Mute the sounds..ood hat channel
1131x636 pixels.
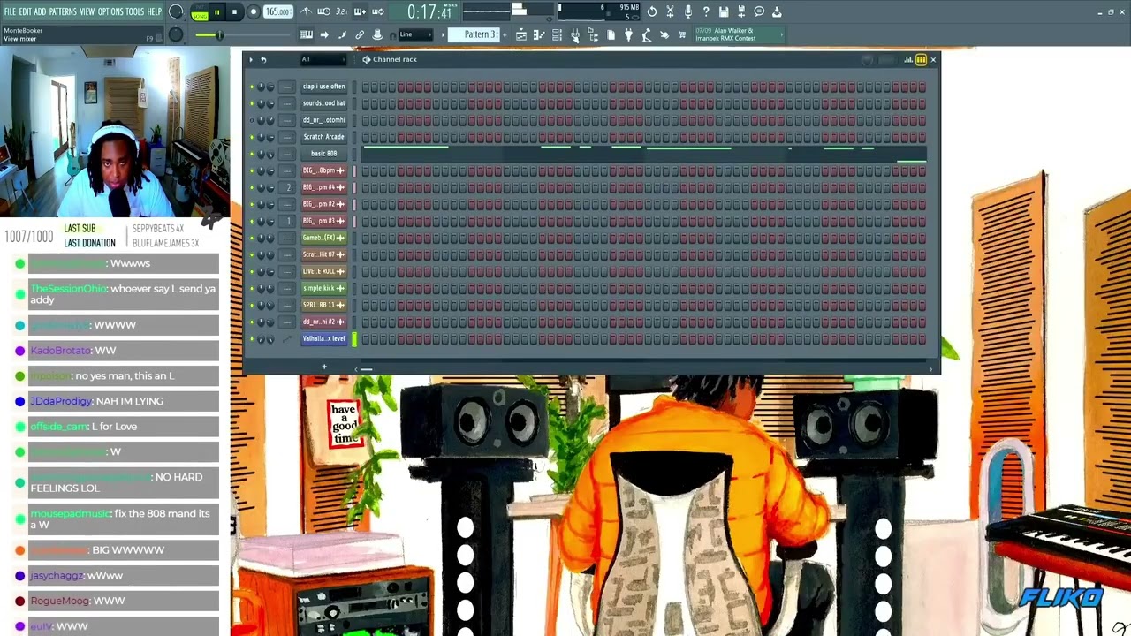(252, 103)
